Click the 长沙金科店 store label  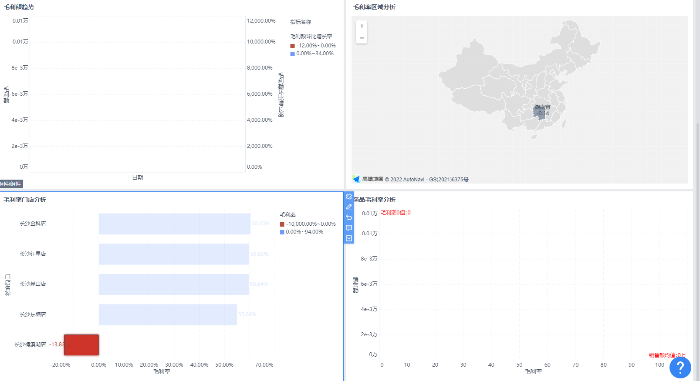pyautogui.click(x=33, y=224)
